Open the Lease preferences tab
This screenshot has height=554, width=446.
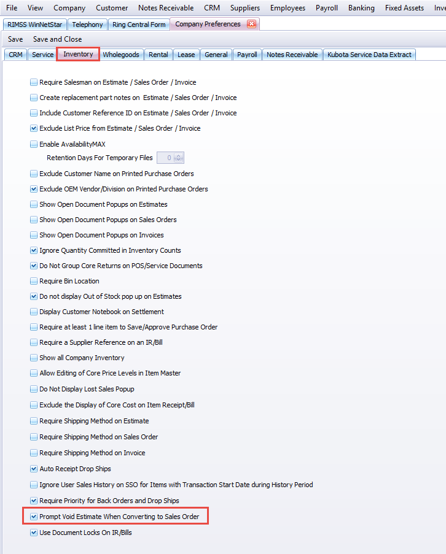point(186,55)
